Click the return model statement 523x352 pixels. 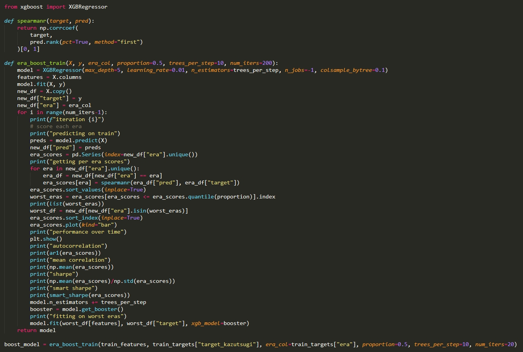tap(36, 330)
